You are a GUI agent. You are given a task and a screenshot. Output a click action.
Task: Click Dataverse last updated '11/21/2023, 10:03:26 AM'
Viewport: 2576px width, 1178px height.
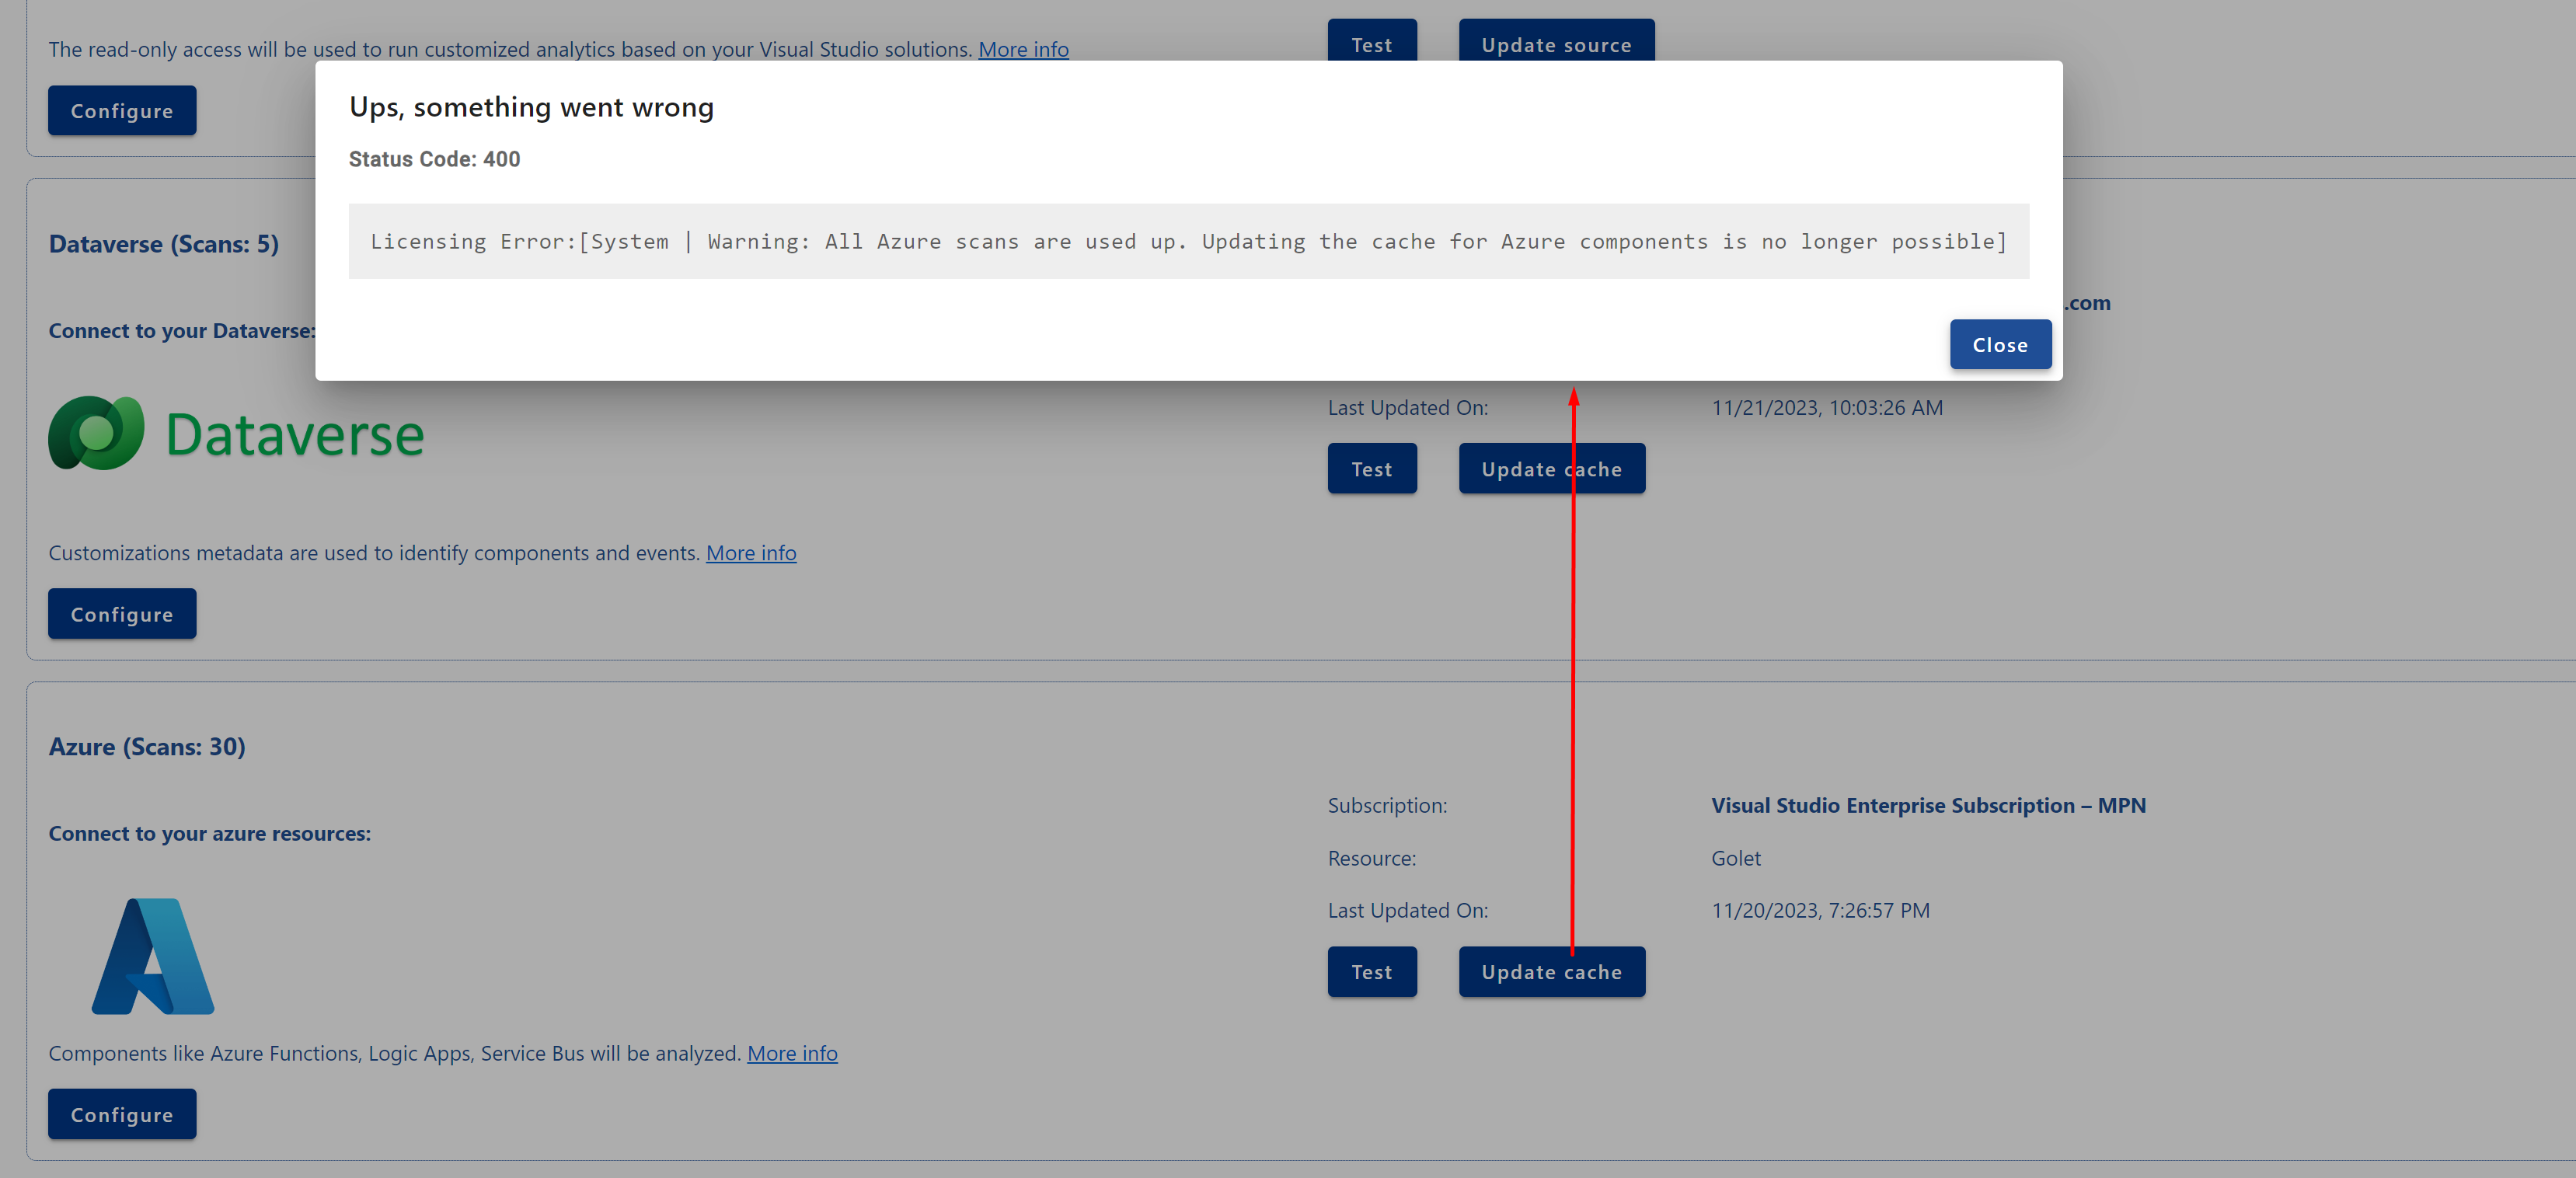pyautogui.click(x=1827, y=408)
